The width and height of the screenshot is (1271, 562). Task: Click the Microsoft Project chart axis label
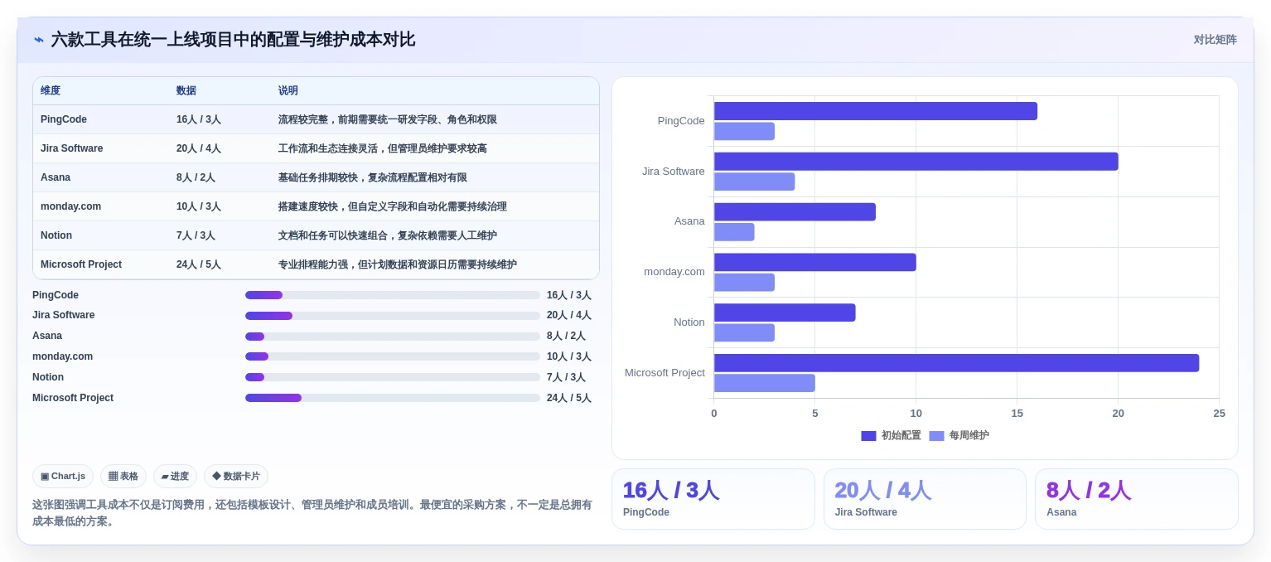[664, 373]
